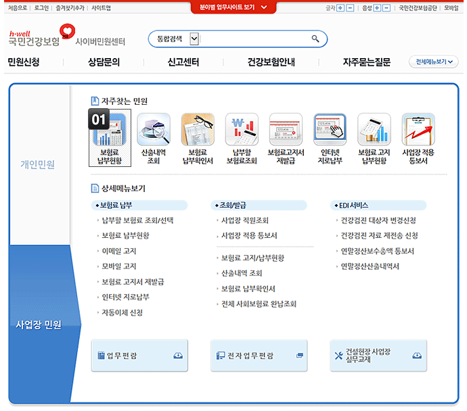Open 인터넷 지로납부 list link

point(125,297)
